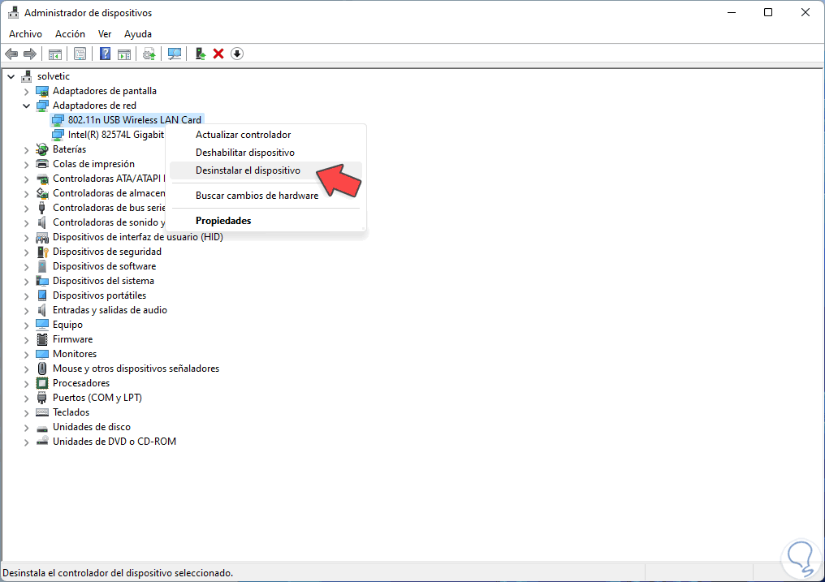
Task: Open the Ayuda menu
Action: 138,33
